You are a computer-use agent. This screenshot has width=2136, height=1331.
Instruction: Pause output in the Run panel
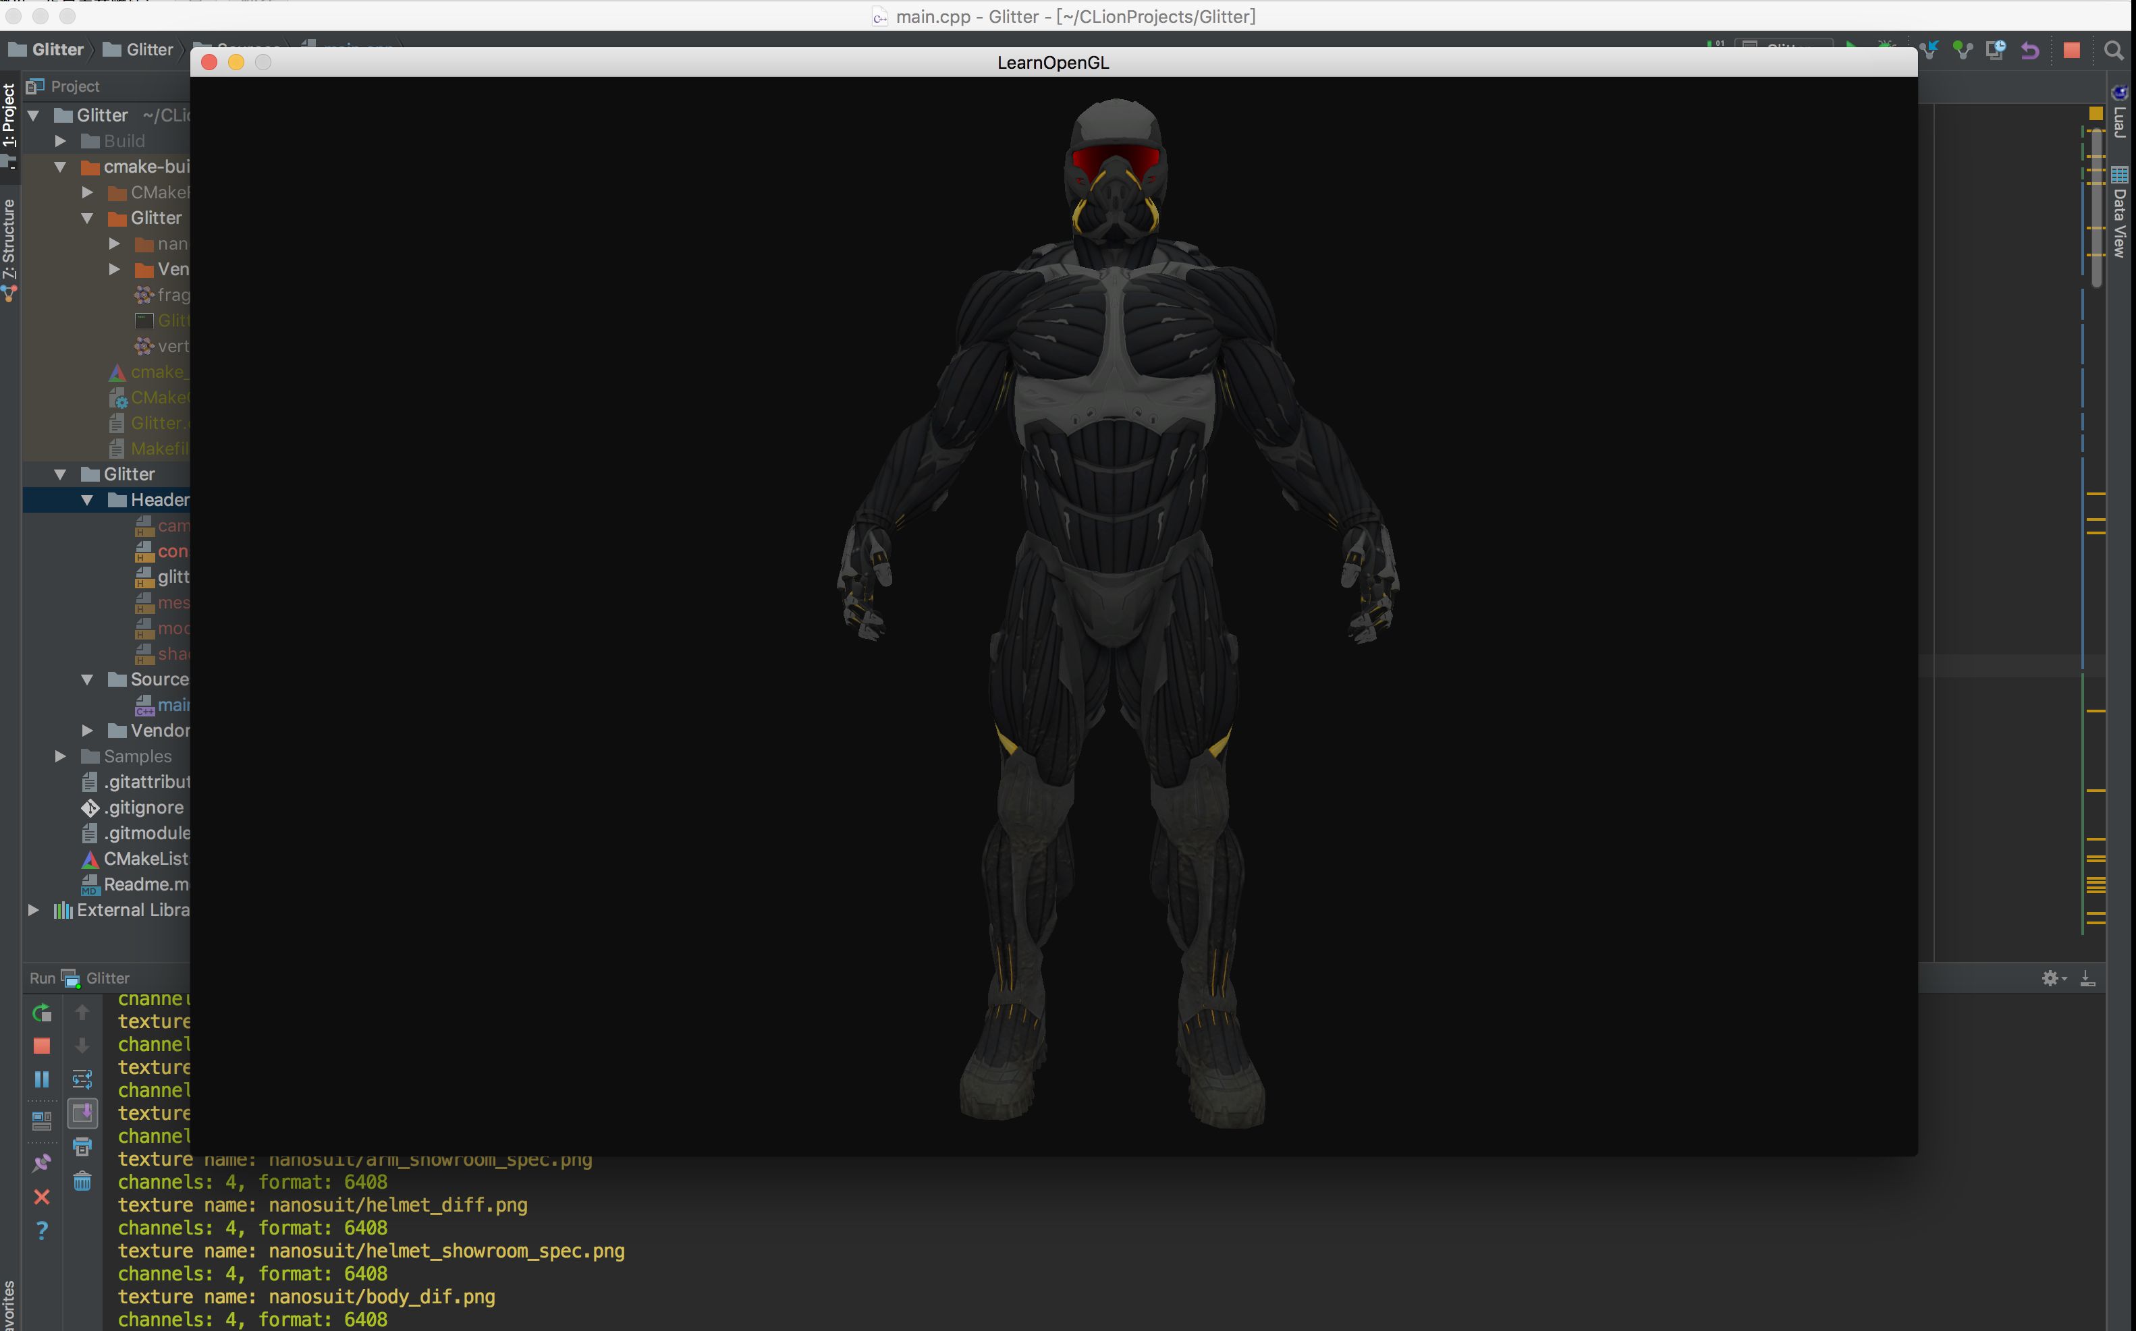41,1079
